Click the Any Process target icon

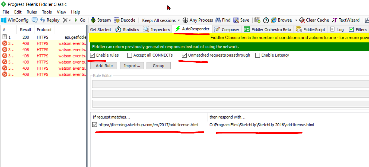pos(185,20)
